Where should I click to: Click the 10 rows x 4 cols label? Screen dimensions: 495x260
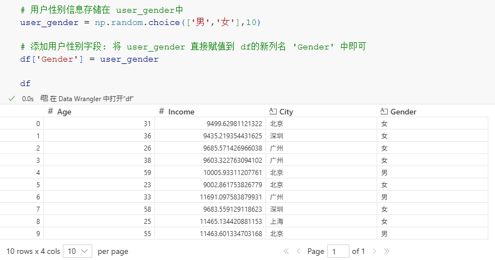point(33,251)
